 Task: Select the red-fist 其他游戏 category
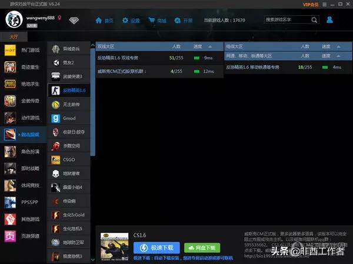22,219
